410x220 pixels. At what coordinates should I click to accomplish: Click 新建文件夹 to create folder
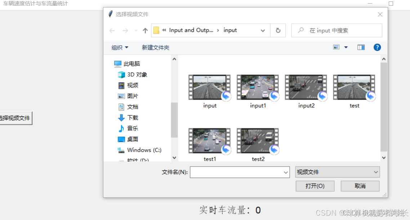[x=156, y=47]
